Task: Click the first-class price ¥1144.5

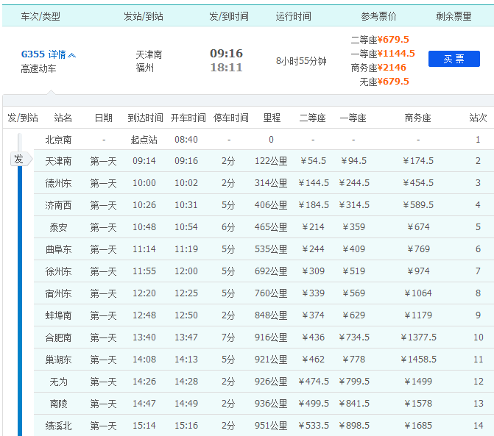Action: 396,54
